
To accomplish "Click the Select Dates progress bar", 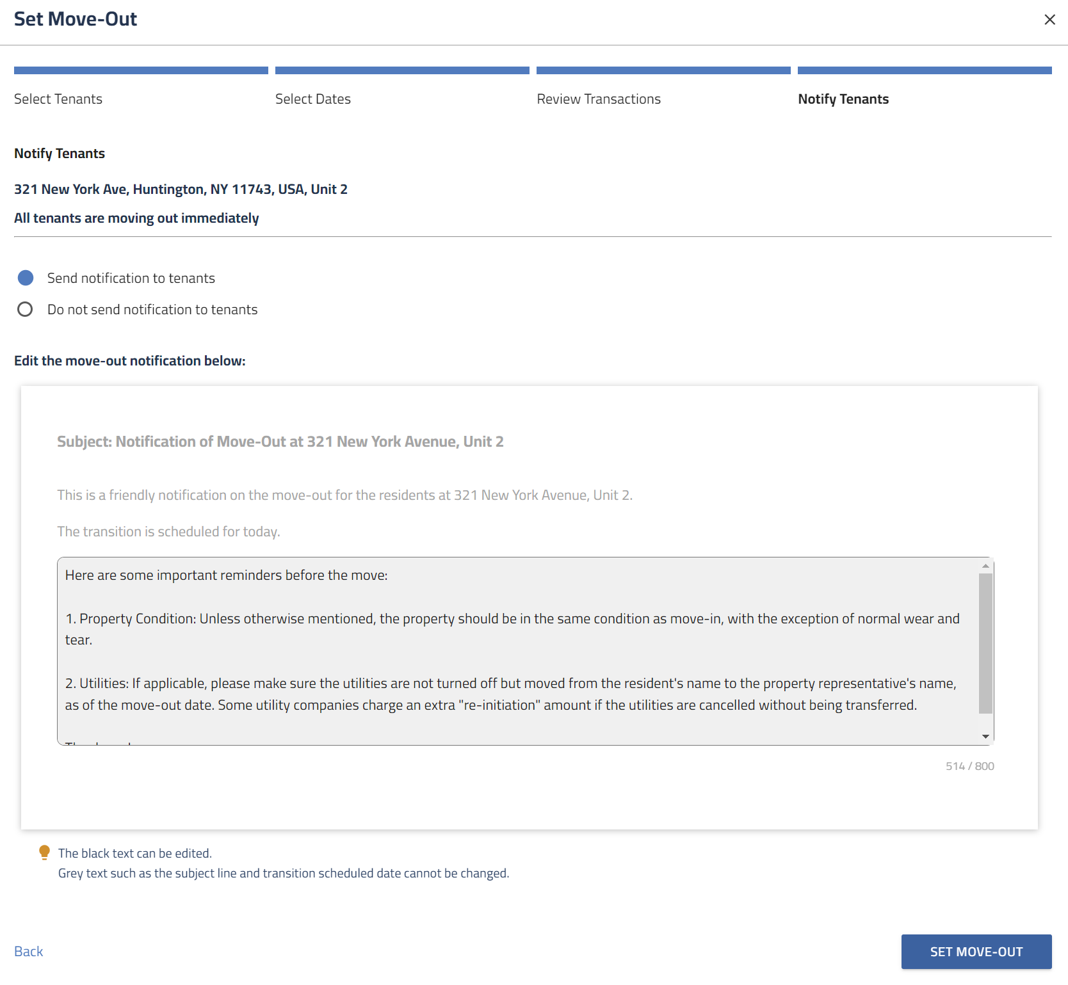I will [402, 70].
